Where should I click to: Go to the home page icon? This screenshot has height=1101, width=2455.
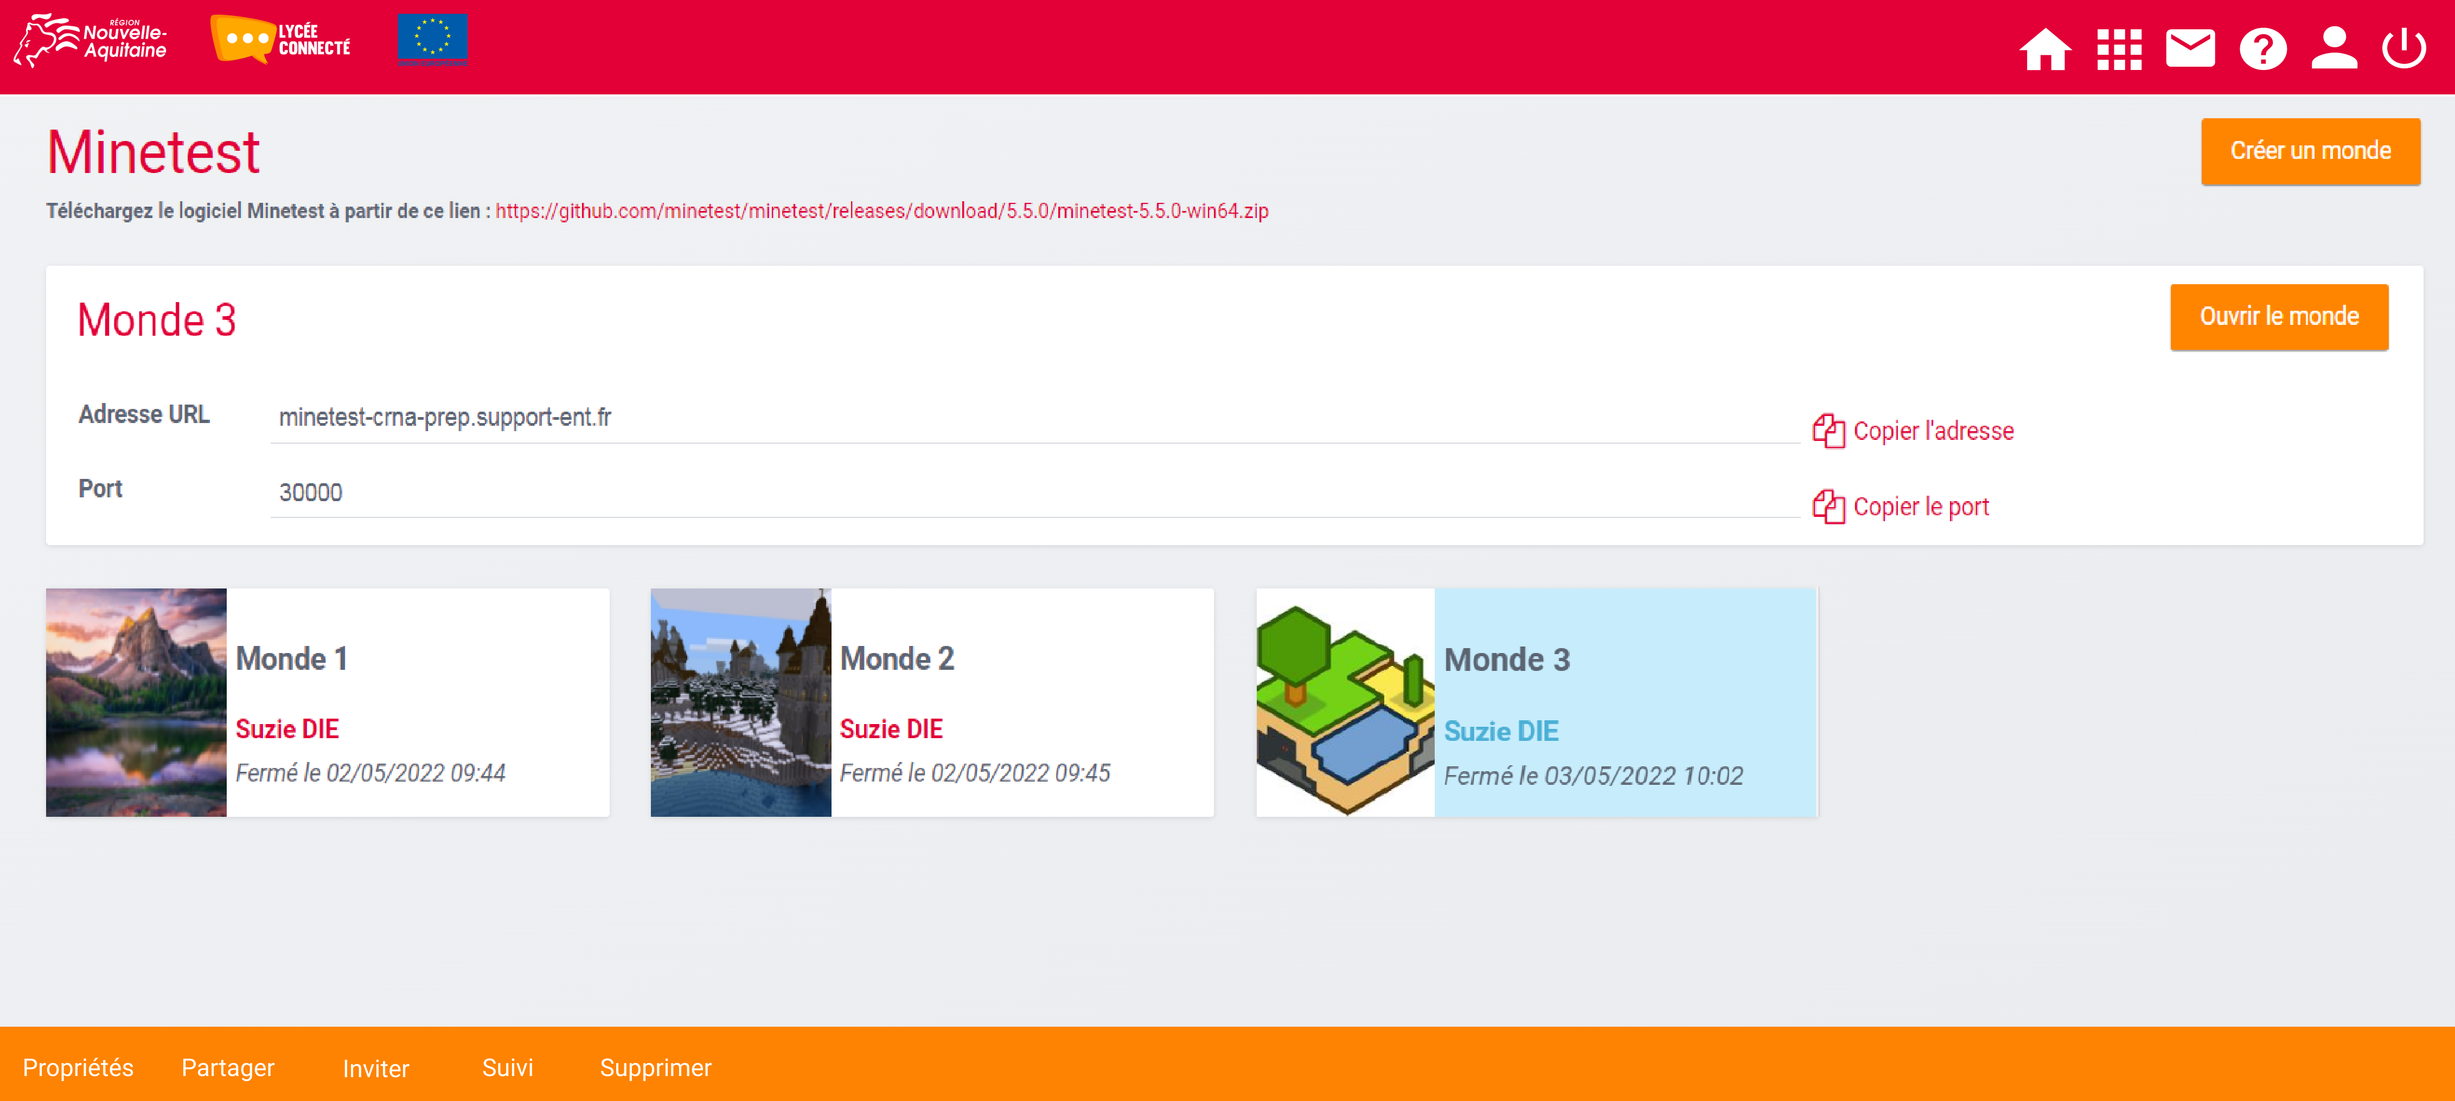pyautogui.click(x=2044, y=49)
